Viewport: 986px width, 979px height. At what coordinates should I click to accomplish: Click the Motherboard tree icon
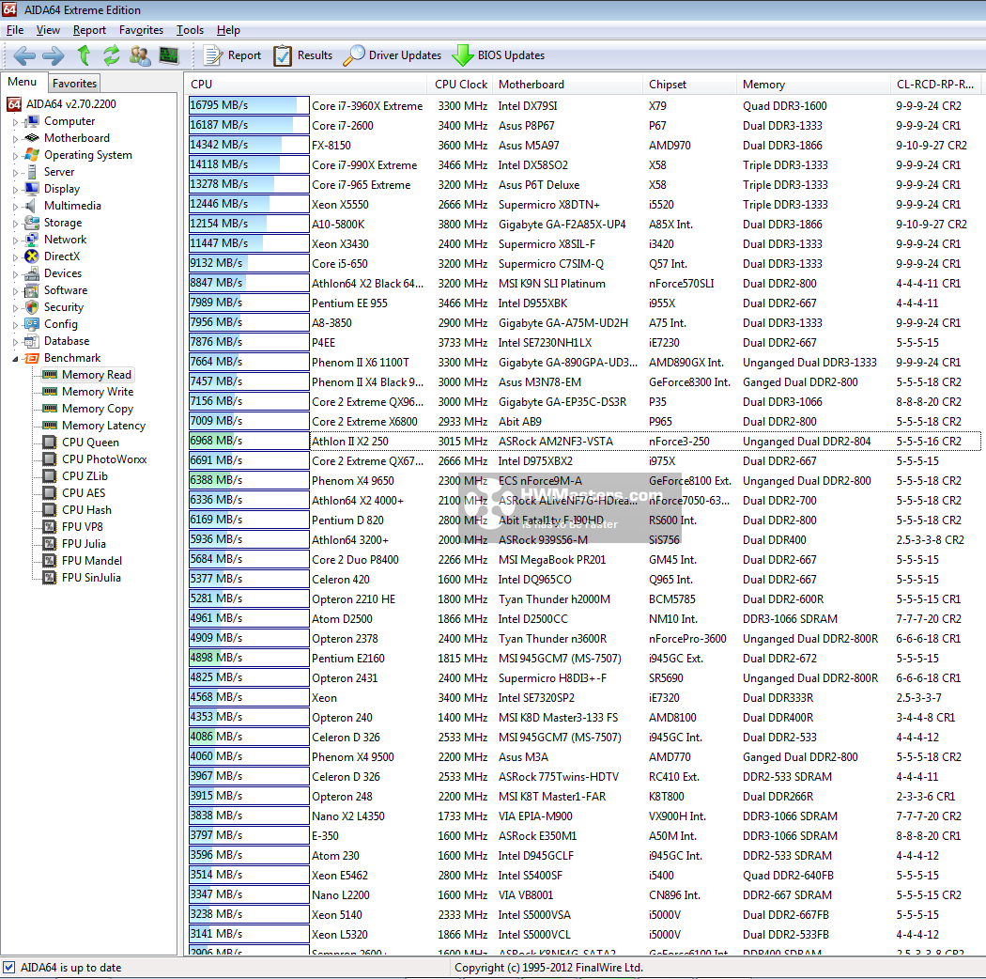[x=31, y=138]
